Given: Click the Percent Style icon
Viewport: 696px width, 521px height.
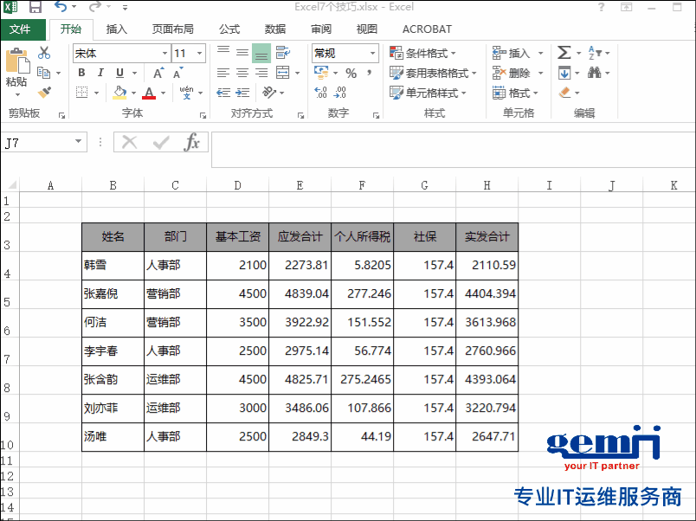Looking at the screenshot, I should click(x=351, y=73).
